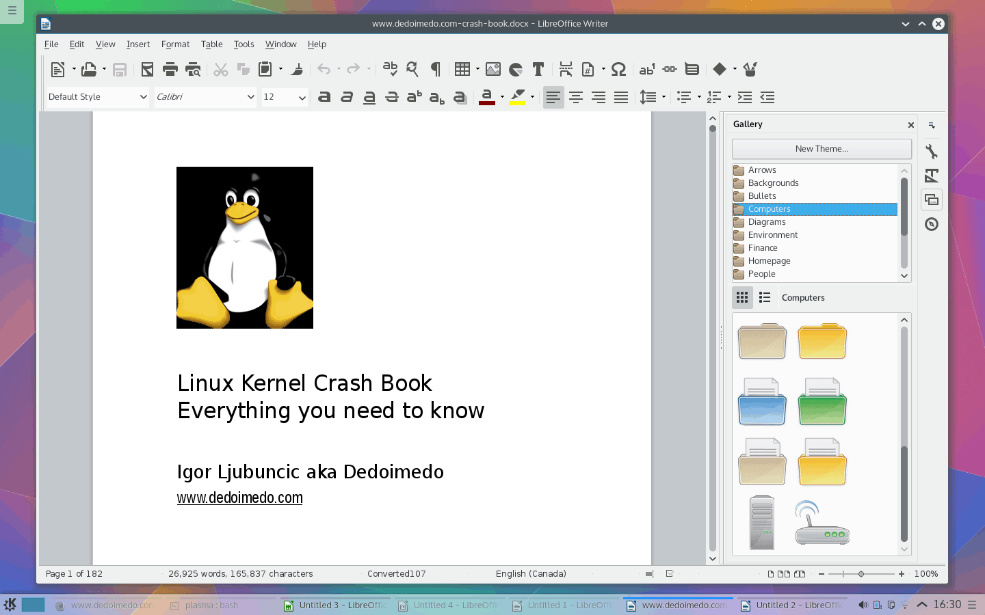
Task: Insert a comment from toolbar
Action: [x=692, y=69]
